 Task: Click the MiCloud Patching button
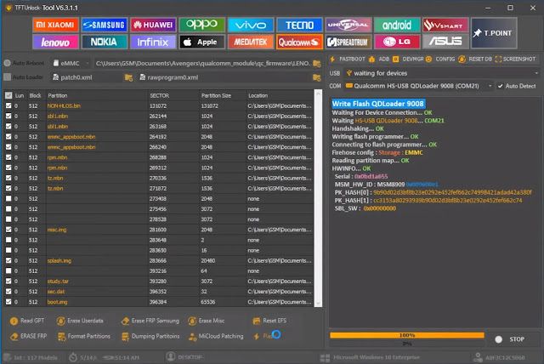216,336
